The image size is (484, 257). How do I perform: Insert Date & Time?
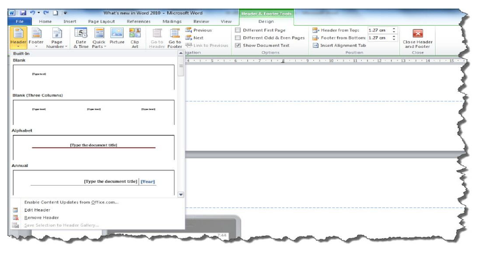[81, 38]
